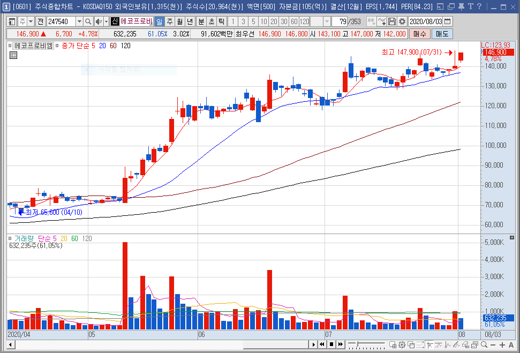The height and width of the screenshot is (353, 520).
Task: Select the 월 (monthly) period
Action: (x=180, y=21)
